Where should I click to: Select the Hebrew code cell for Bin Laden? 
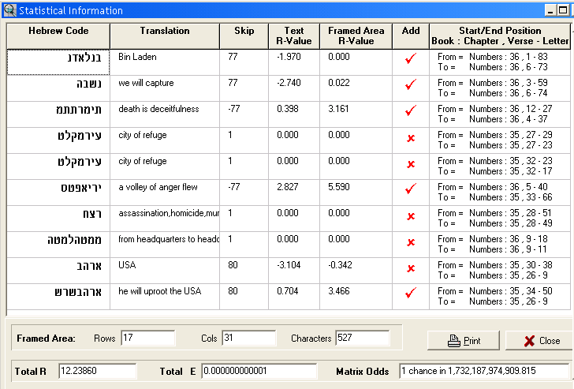58,62
